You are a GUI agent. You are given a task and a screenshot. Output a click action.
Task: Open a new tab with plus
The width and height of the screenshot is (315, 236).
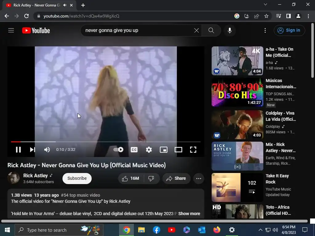83,5
